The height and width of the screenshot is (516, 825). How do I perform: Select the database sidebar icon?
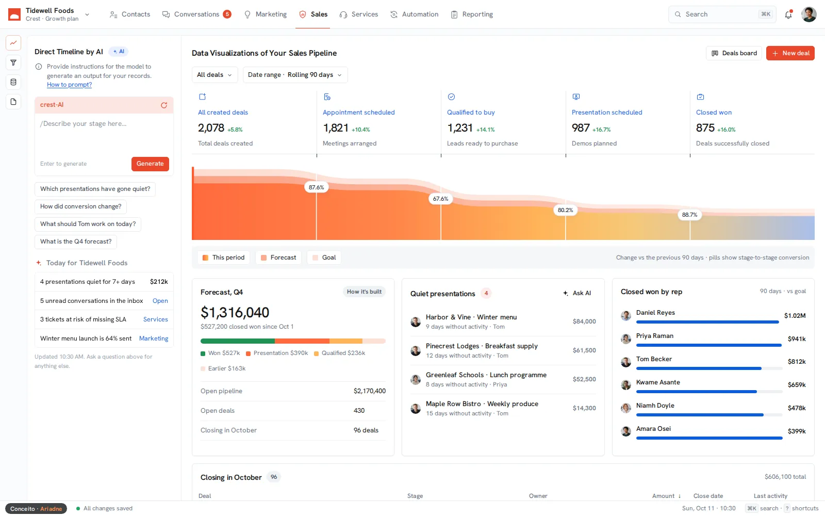pyautogui.click(x=13, y=82)
